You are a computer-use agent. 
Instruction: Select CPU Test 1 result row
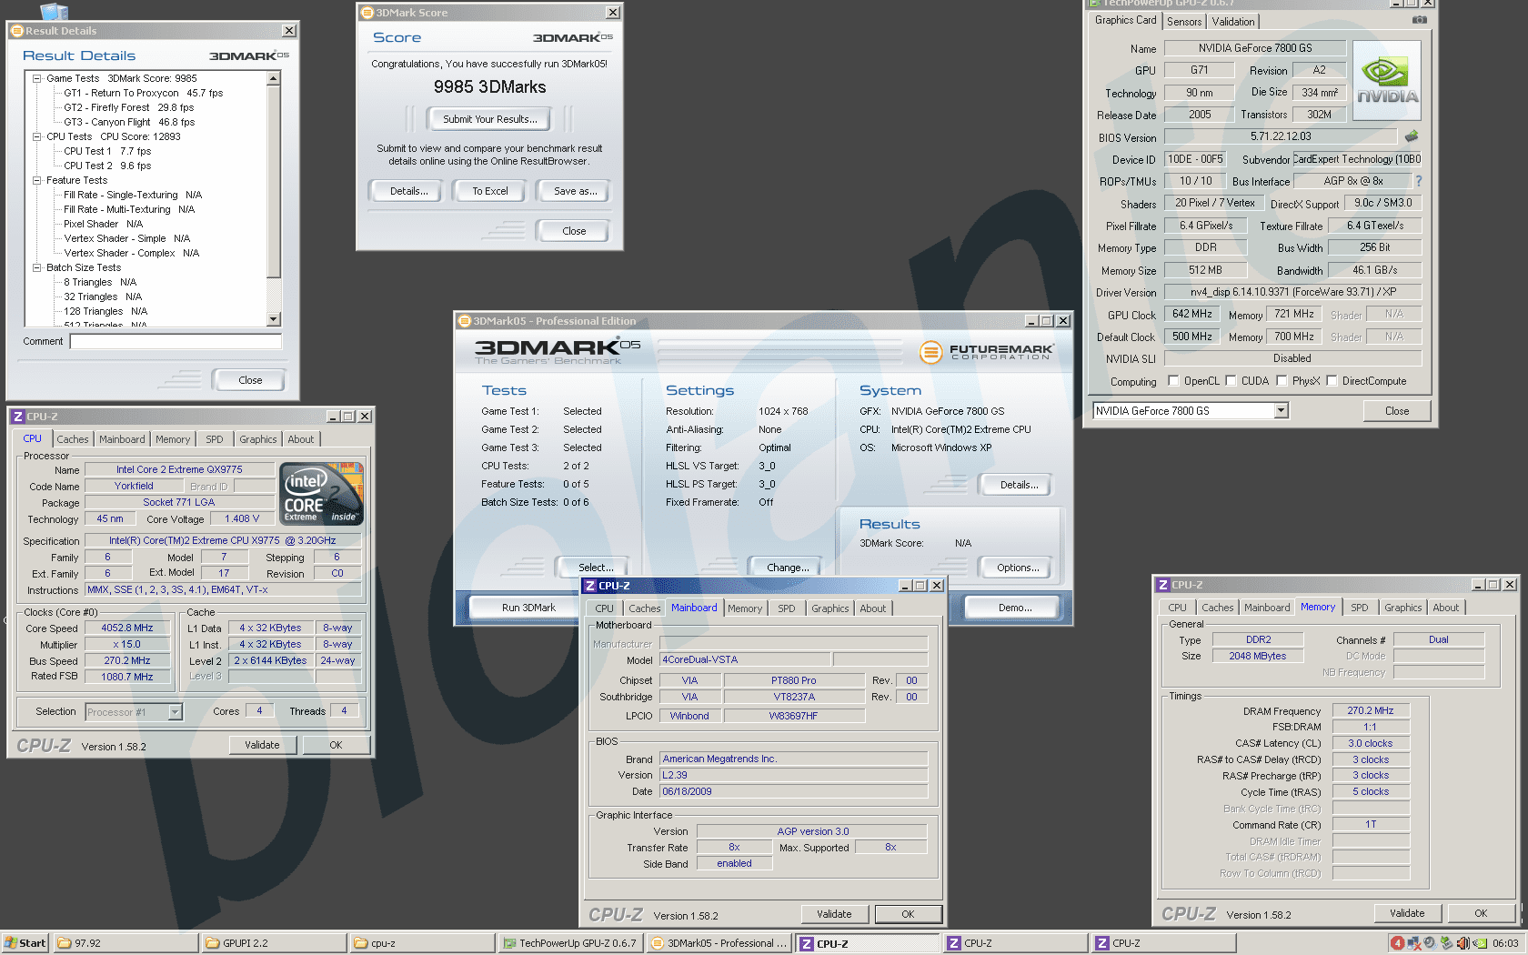click(107, 151)
